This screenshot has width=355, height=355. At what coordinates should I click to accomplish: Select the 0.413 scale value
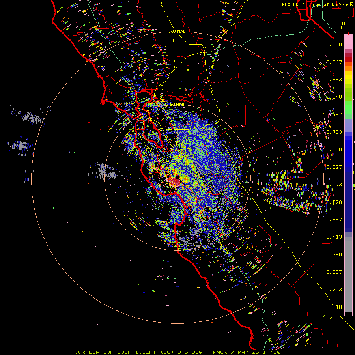pyautogui.click(x=334, y=237)
